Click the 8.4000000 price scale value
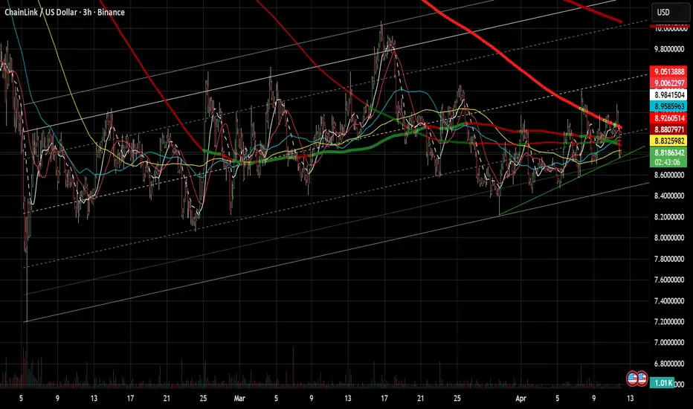 click(x=669, y=196)
